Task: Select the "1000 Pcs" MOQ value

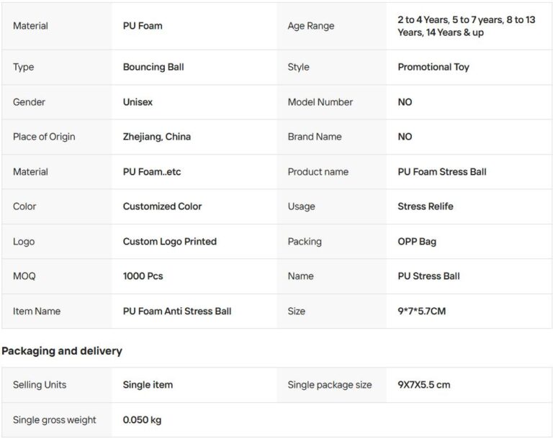Action: 143,276
